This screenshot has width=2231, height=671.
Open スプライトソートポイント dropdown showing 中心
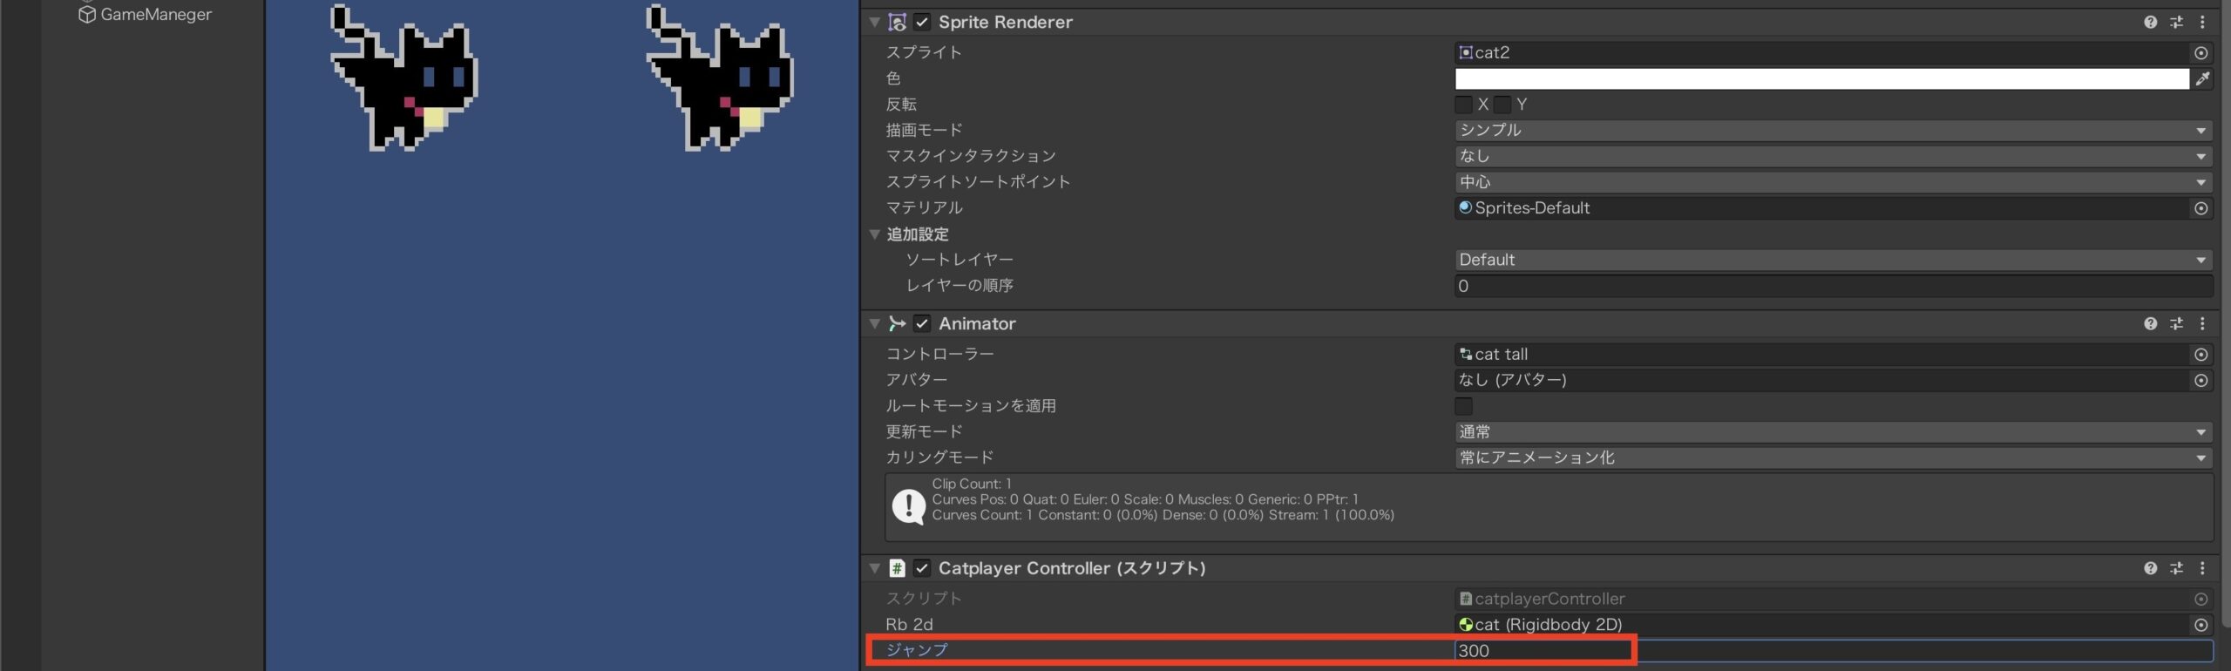1834,183
